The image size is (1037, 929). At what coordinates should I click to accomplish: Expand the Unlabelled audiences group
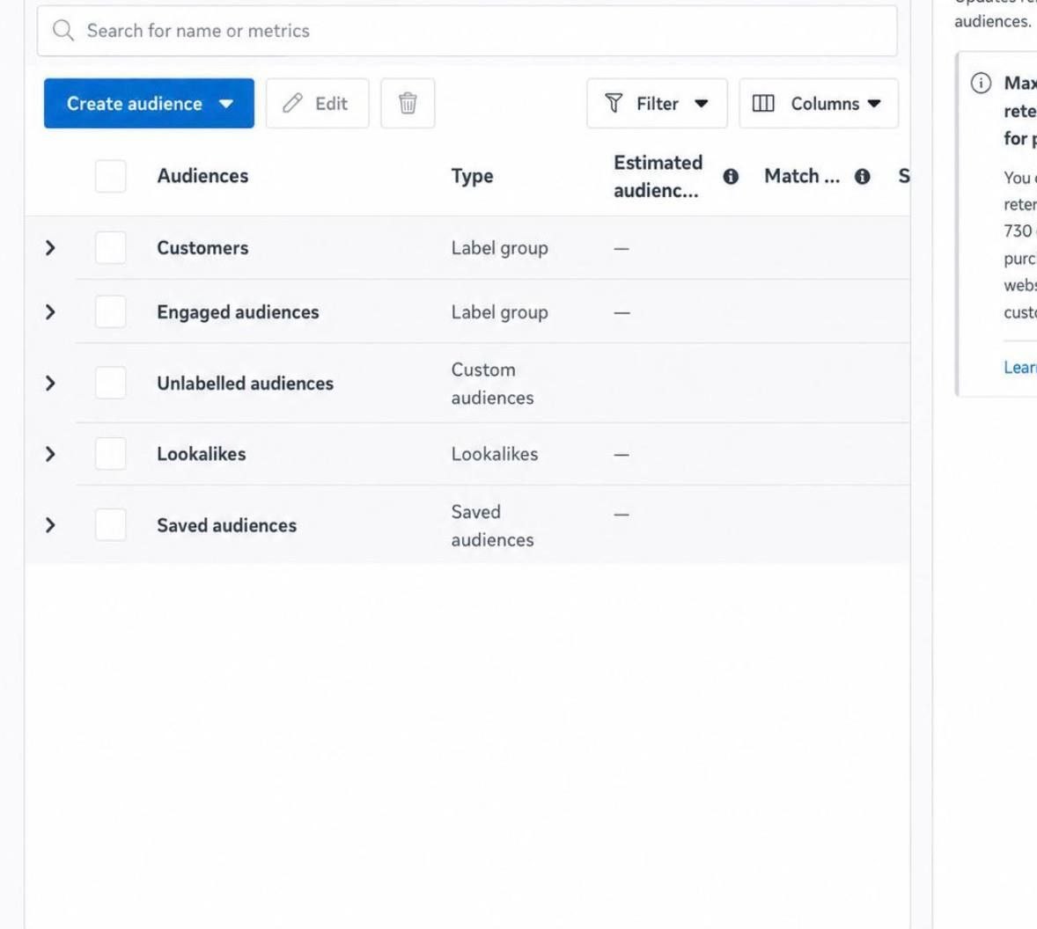[50, 384]
